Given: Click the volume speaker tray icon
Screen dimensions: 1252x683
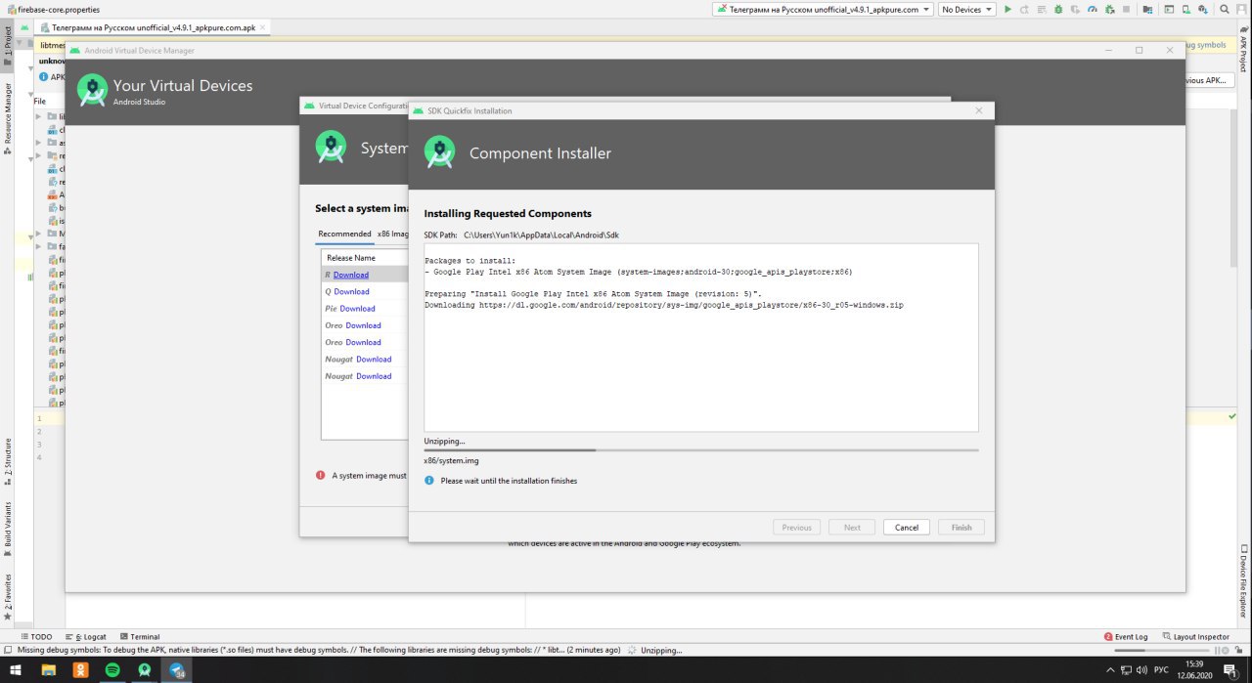Looking at the screenshot, I should tap(1141, 670).
